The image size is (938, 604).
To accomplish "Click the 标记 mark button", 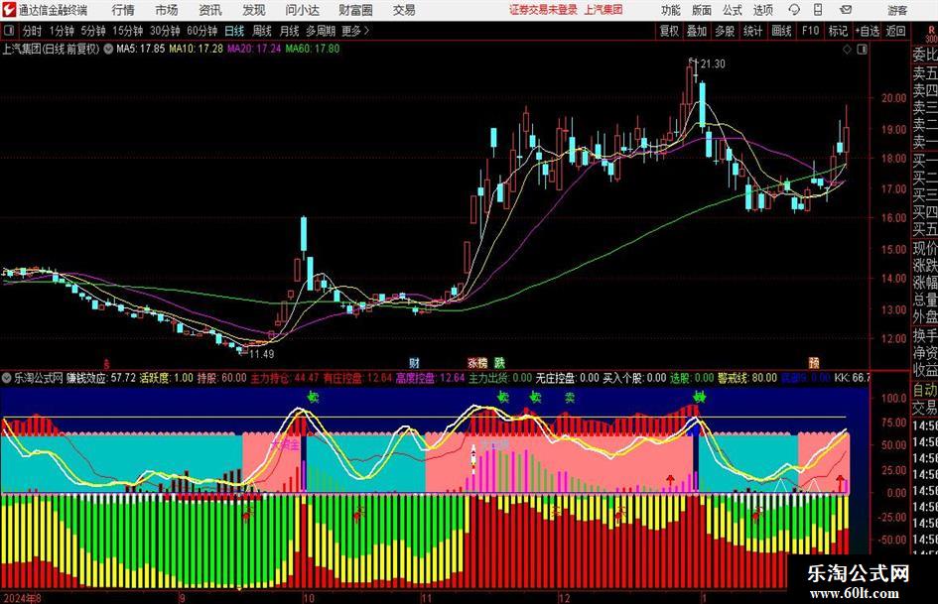I will [x=838, y=31].
